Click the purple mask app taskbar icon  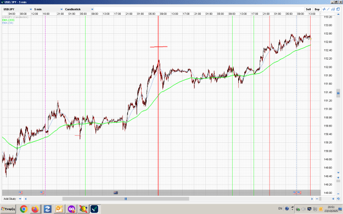[71, 209]
